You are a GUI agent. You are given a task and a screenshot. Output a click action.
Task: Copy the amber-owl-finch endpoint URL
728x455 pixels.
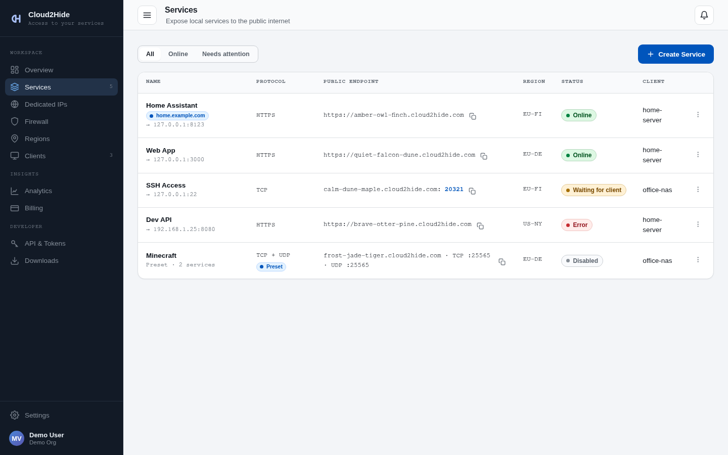[473, 116]
